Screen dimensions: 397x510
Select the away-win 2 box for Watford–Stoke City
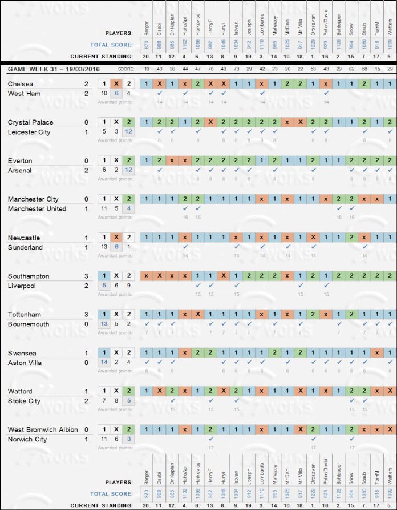(x=129, y=391)
